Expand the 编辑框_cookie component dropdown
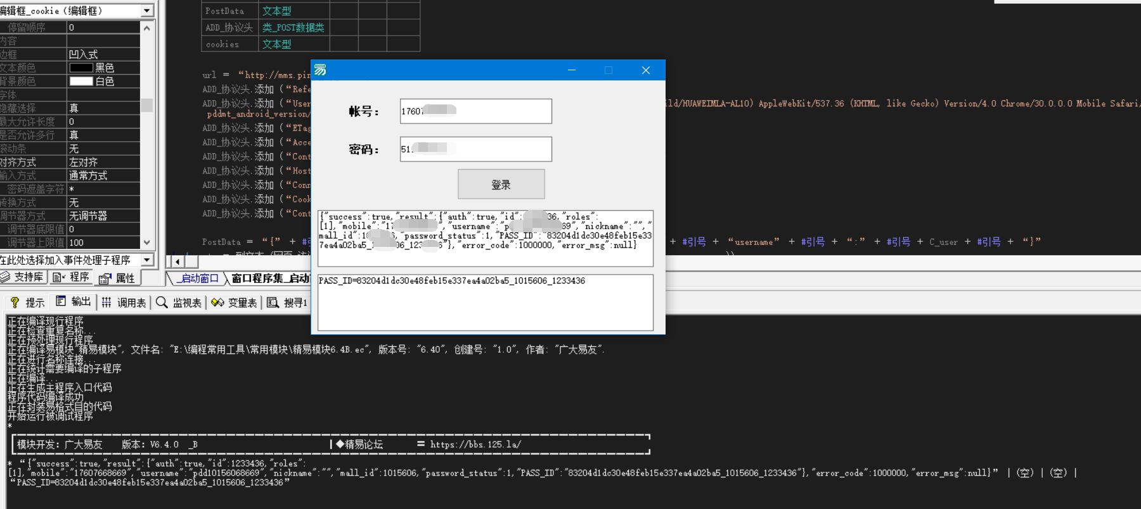The image size is (1141, 509). tap(147, 11)
